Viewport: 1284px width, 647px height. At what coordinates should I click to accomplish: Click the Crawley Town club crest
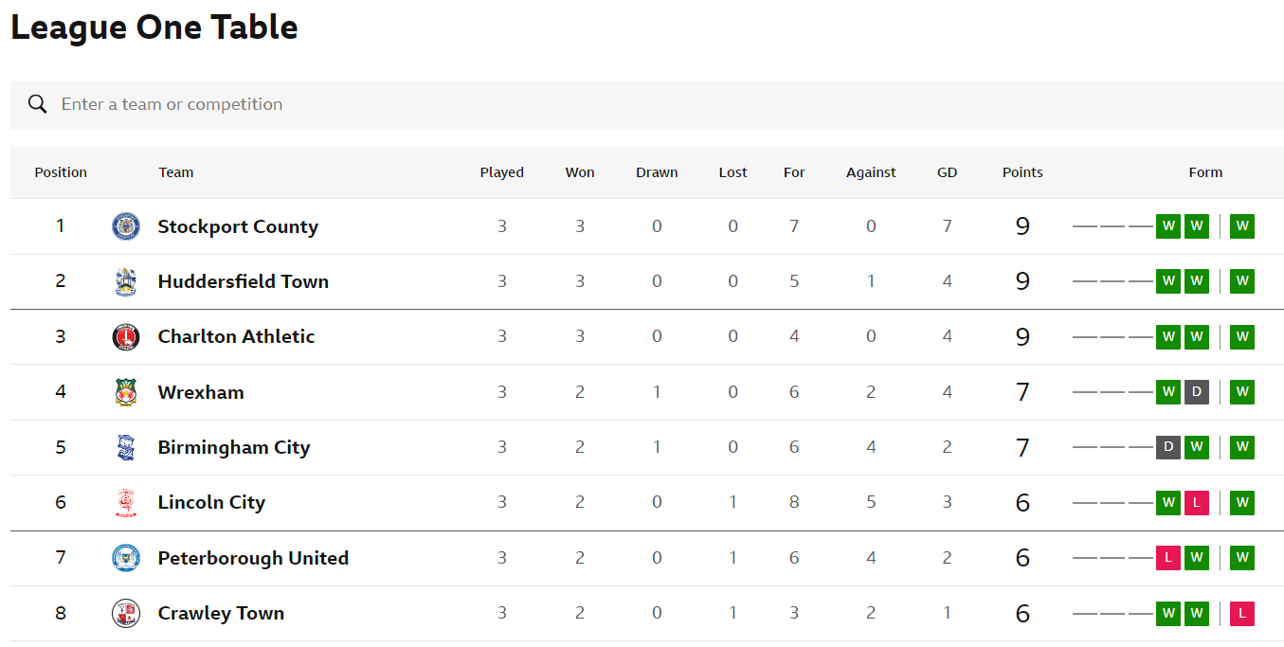pyautogui.click(x=126, y=613)
